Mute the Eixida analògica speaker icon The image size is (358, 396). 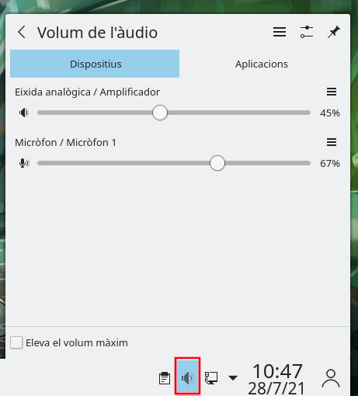[24, 113]
